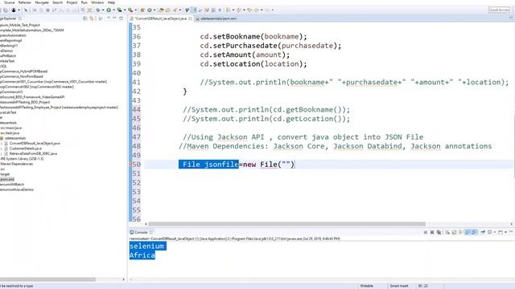Expand CustomerDetails.java tree node
The image size is (515, 289).
click(2, 149)
